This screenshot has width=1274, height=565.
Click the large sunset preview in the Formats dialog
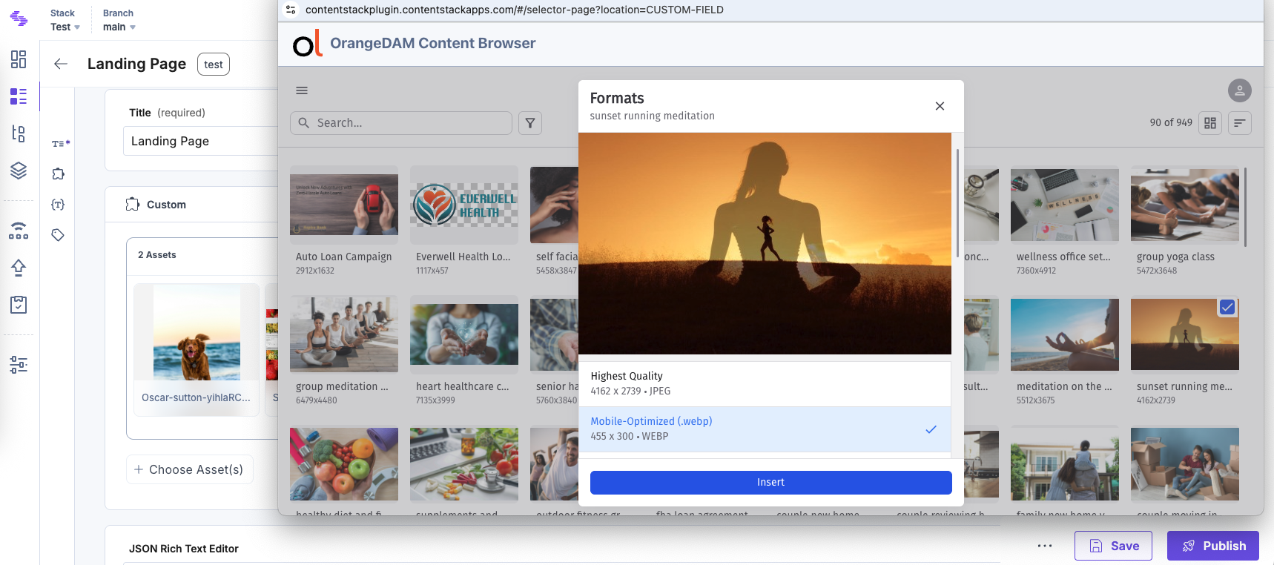pyautogui.click(x=765, y=244)
